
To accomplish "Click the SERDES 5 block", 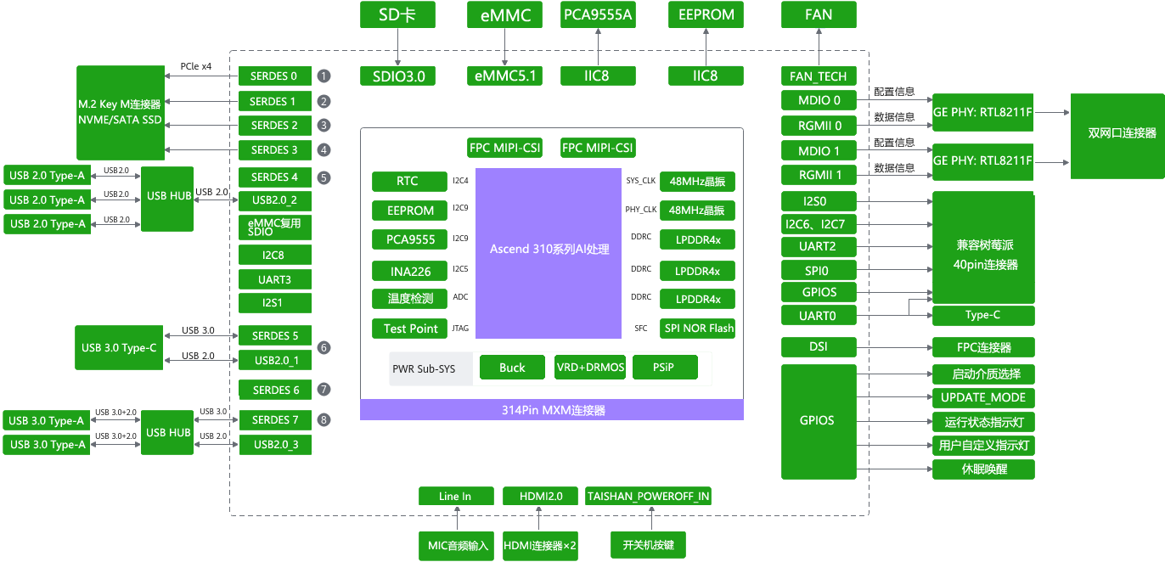I will click(x=274, y=335).
